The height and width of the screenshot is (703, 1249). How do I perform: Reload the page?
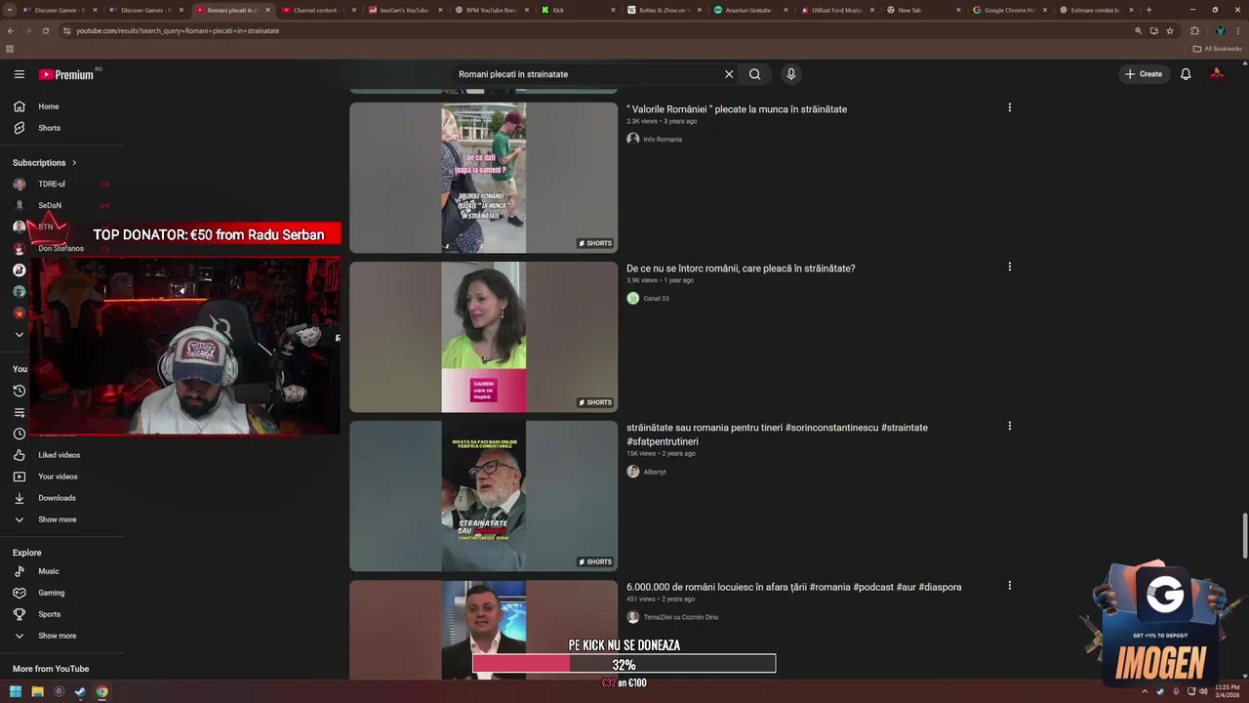point(46,30)
